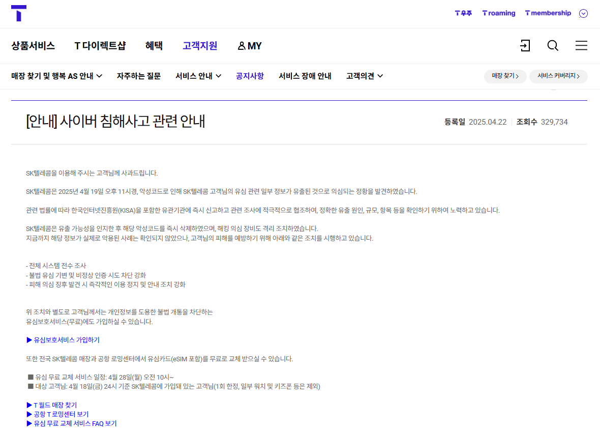Select 공지사항 submenu tab
The width and height of the screenshot is (600, 431).
click(x=250, y=76)
